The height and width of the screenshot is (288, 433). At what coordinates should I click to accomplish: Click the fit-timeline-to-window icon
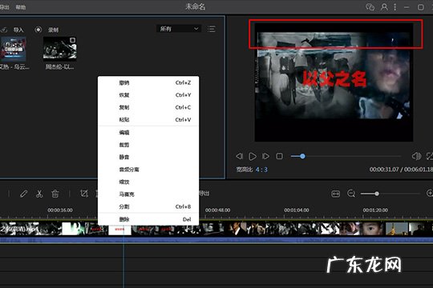(335, 194)
